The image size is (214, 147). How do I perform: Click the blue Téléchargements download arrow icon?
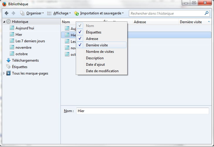click(x=8, y=60)
